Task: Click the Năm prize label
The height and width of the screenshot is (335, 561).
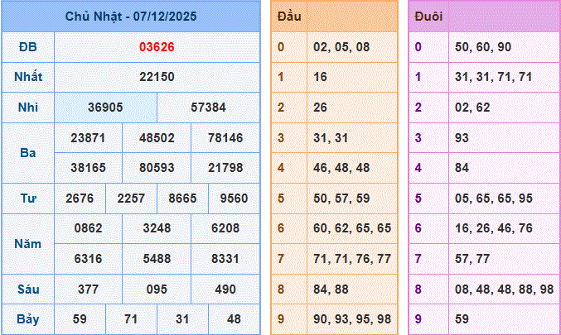Action: [28, 244]
